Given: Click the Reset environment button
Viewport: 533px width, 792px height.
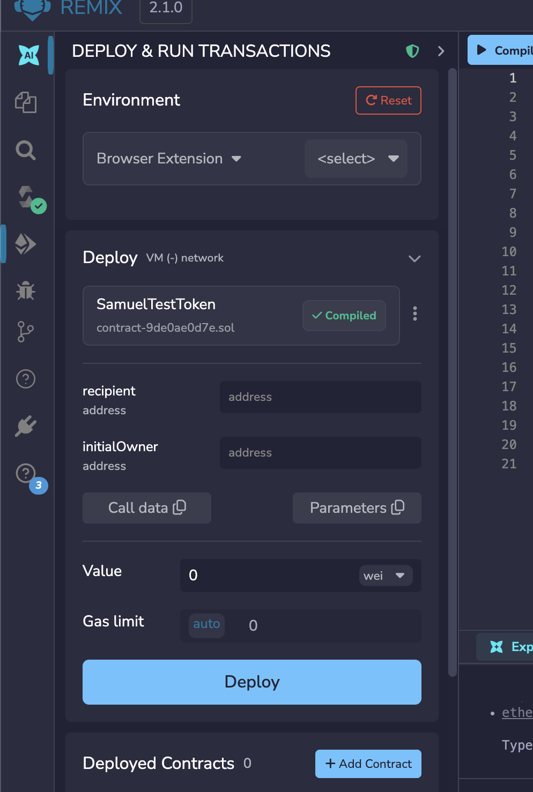Looking at the screenshot, I should 389,100.
